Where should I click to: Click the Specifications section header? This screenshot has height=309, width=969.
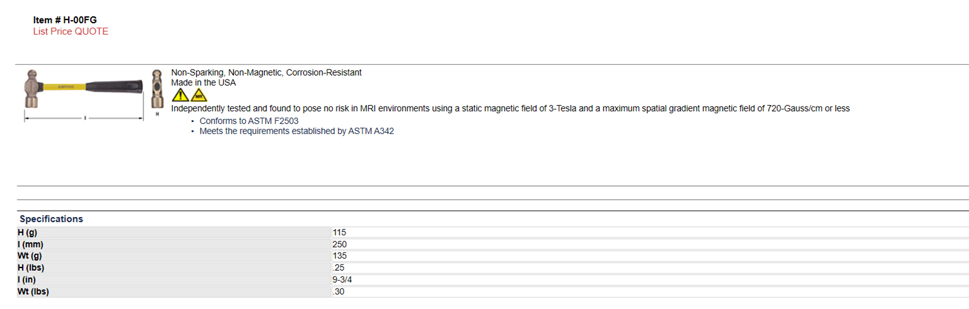point(52,219)
